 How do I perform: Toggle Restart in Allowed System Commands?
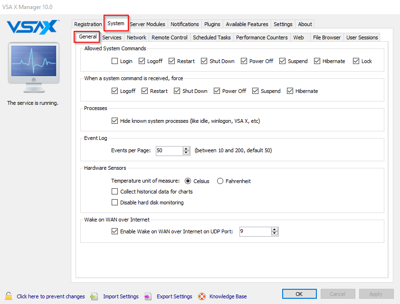click(x=171, y=61)
